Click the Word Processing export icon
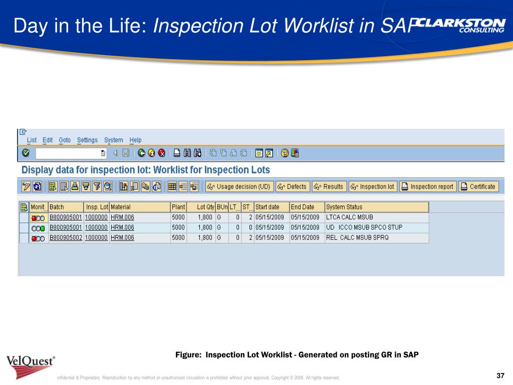Viewport: 513px width, 385px height. pos(146,186)
